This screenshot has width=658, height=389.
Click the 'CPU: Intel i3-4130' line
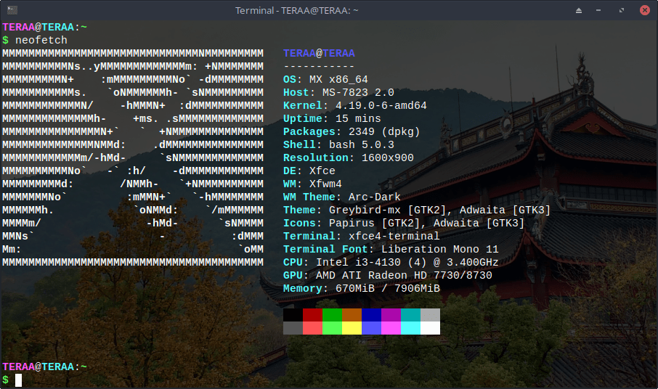click(x=391, y=262)
